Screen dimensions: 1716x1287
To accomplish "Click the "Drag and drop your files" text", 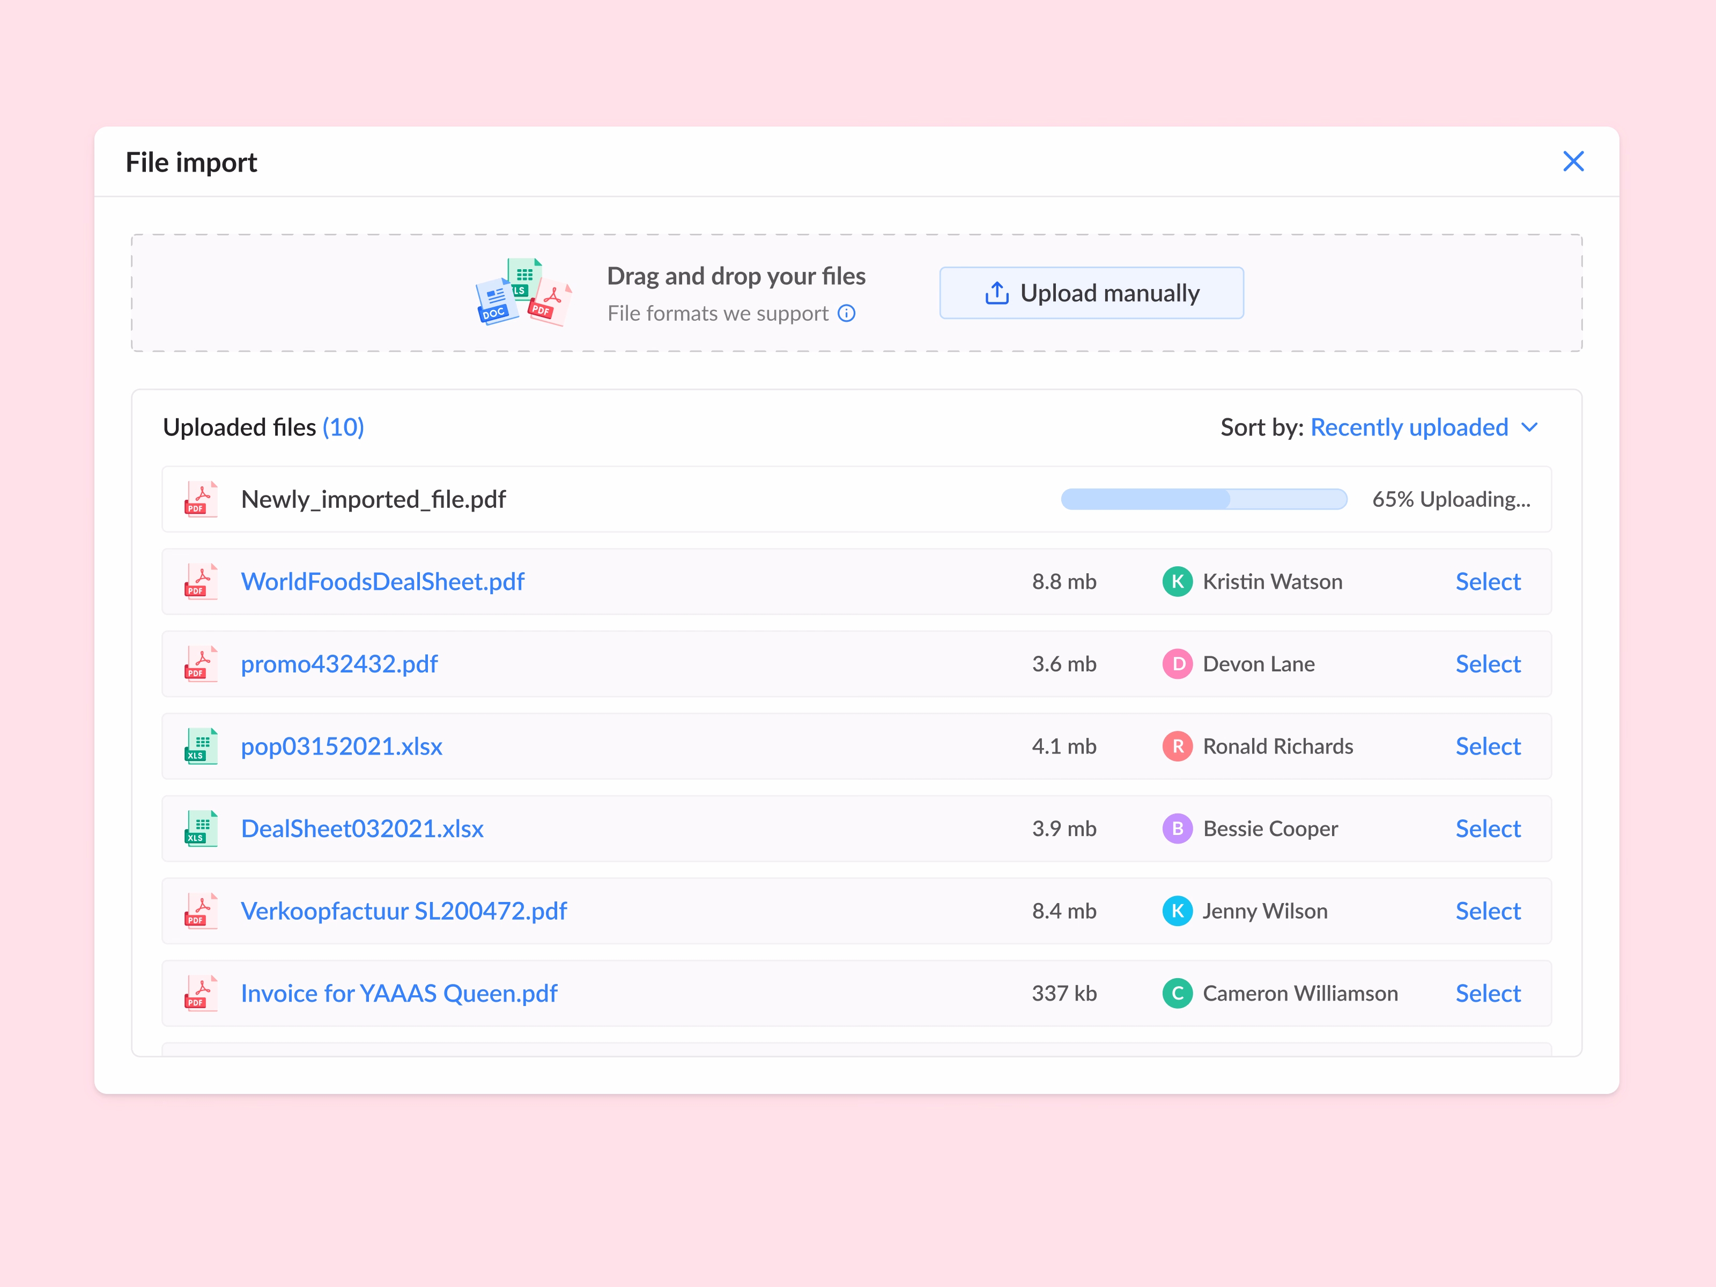I will point(735,276).
